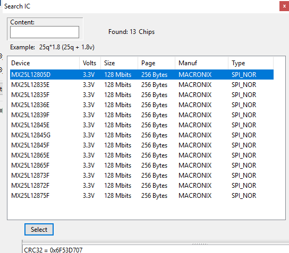The image size is (289, 253).
Task: Select the MX25L12845E device row
Action: (142, 125)
